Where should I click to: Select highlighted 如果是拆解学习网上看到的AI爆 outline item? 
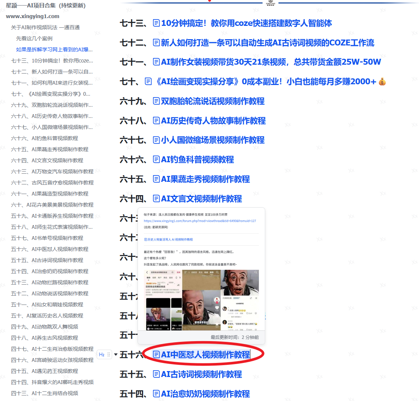pyautogui.click(x=54, y=50)
